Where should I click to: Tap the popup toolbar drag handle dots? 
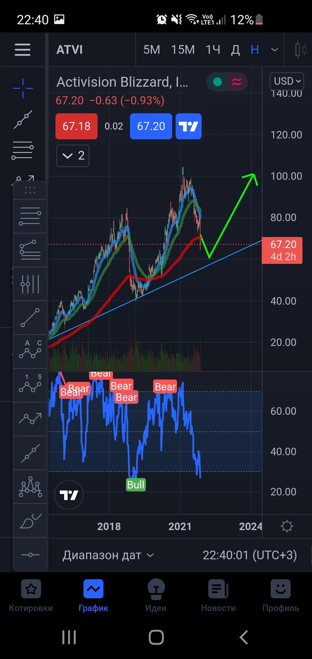[x=30, y=190]
